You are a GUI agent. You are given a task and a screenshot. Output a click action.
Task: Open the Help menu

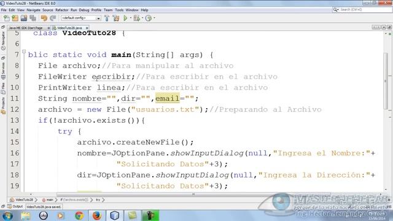click(144, 10)
